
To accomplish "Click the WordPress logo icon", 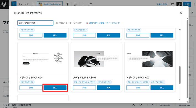I will click(4, 4).
